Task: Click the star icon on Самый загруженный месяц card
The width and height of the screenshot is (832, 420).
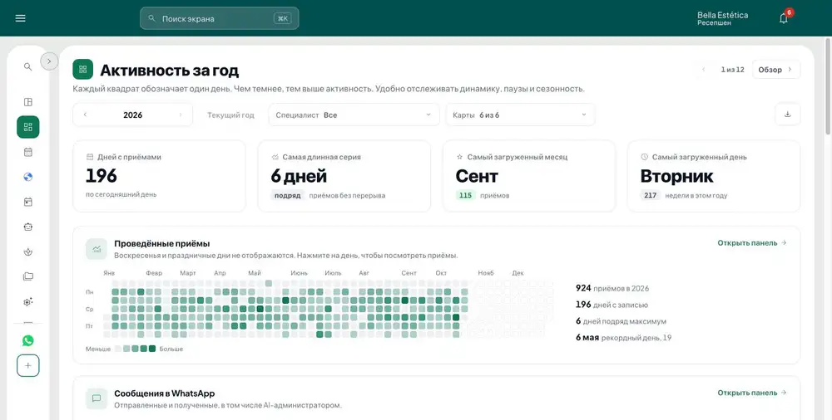Action: click(x=459, y=158)
